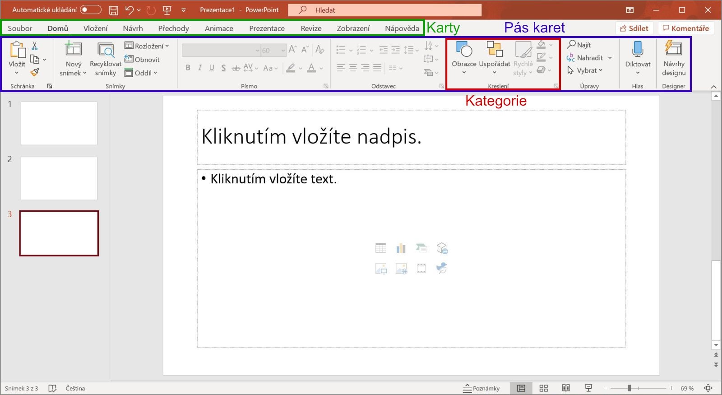This screenshot has height=395, width=722.
Task: Click the Copy icon in Schránka
Action: coord(34,59)
